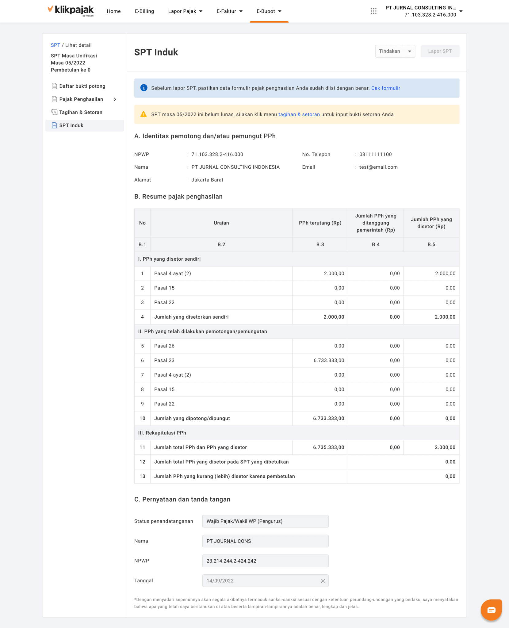Open the E-Faktur dropdown menu

229,11
